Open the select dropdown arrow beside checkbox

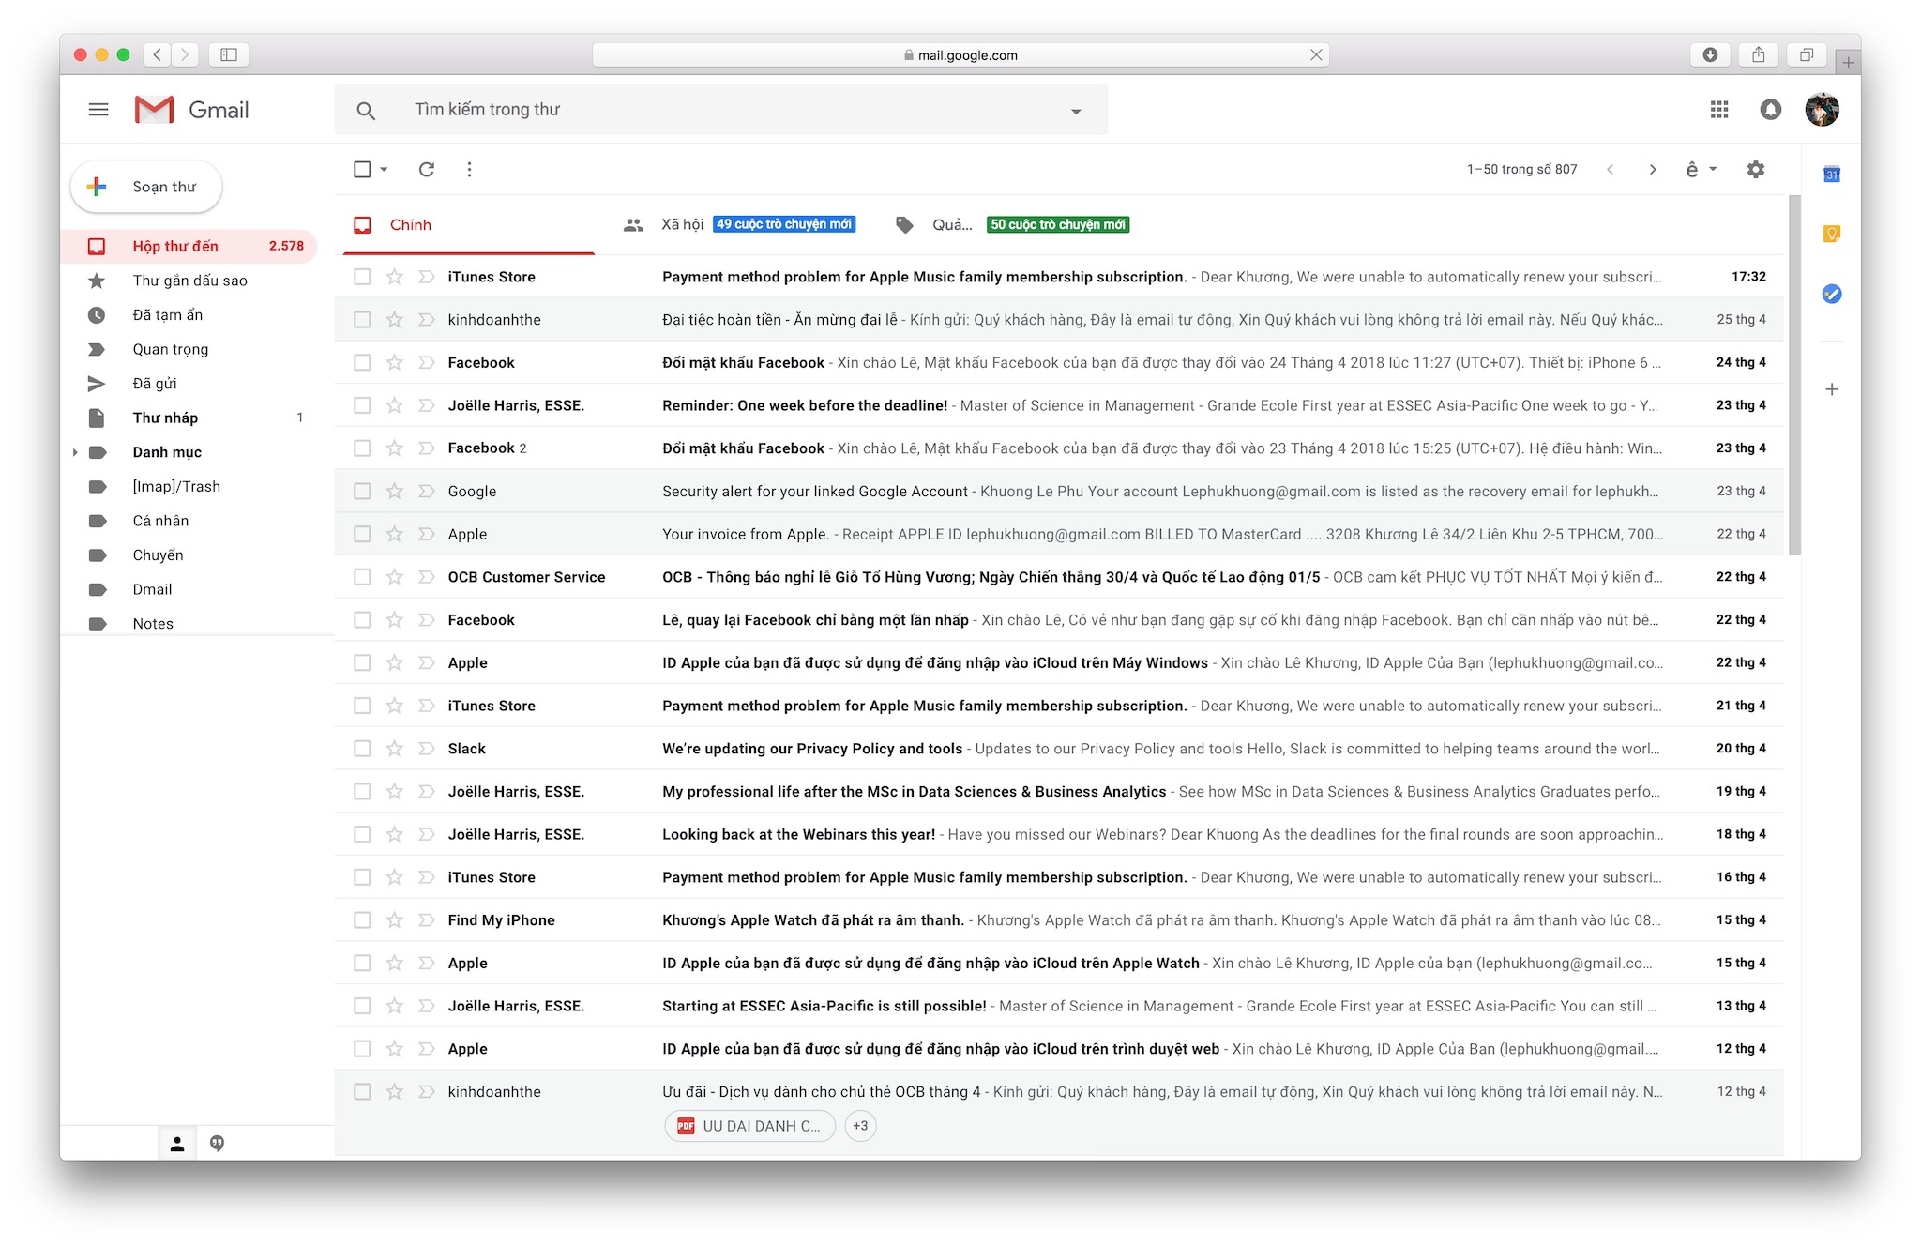coord(384,170)
